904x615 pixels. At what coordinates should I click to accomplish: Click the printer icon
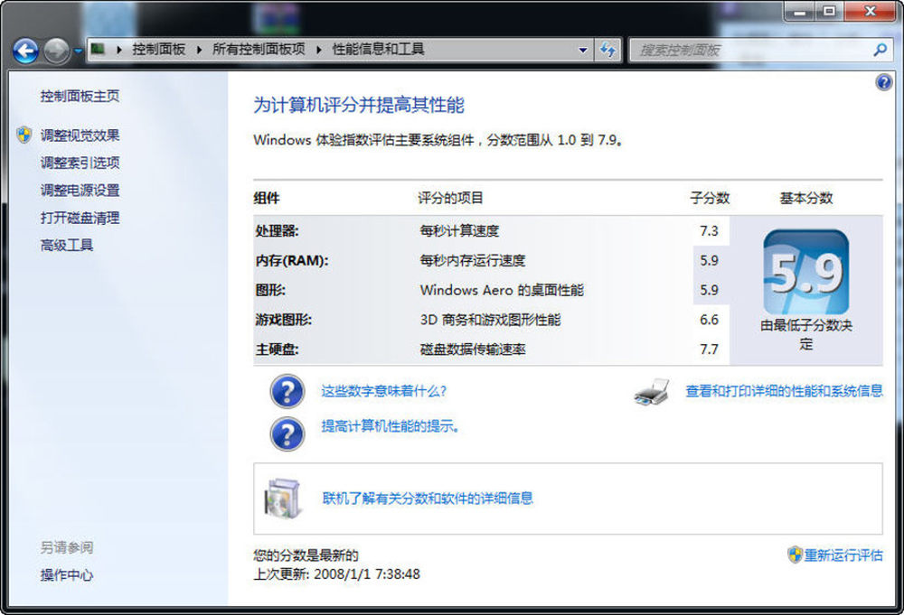click(x=652, y=392)
